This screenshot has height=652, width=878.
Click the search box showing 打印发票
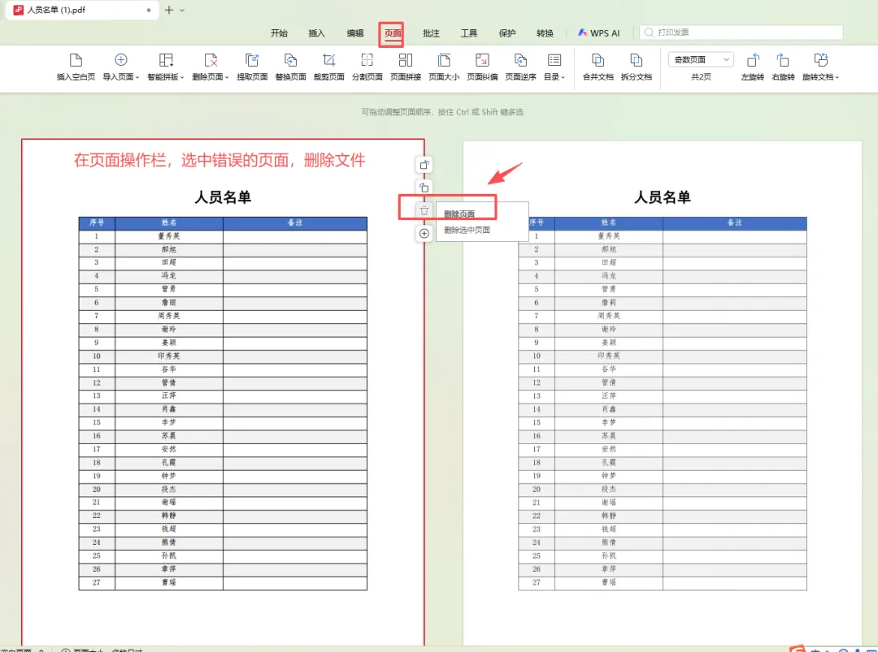point(741,32)
